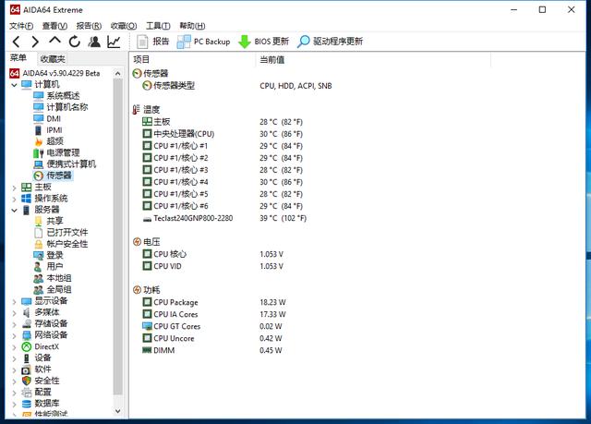The image size is (591, 424).
Task: Select the DIMM power row
Action: (x=212, y=350)
